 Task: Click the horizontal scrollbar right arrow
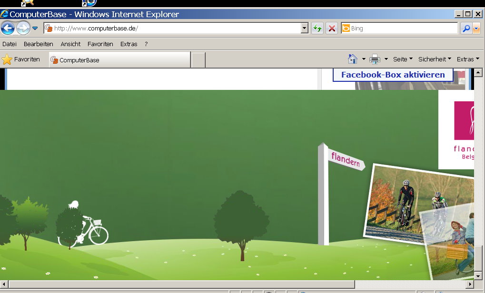(470, 284)
